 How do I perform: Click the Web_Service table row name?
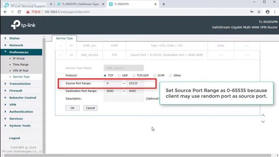click(x=89, y=55)
